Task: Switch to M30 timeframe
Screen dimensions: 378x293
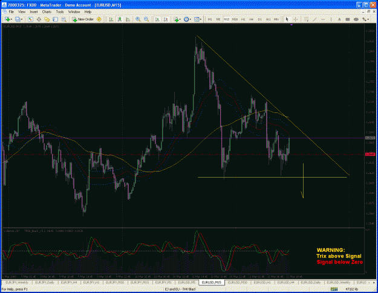Action: (x=235, y=19)
